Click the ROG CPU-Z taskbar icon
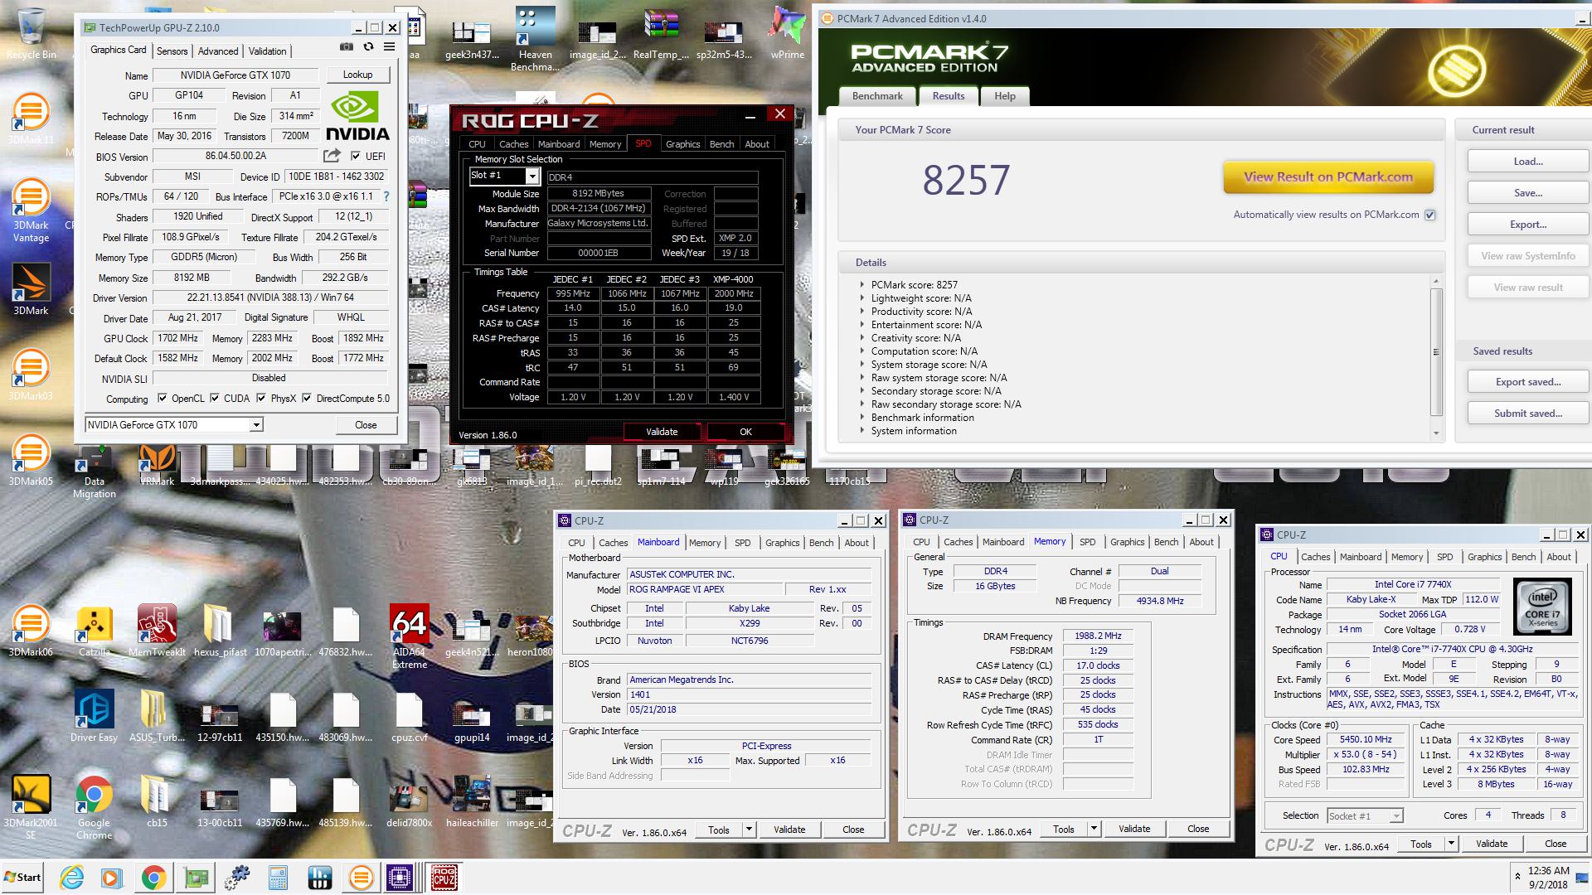This screenshot has width=1592, height=895. [x=444, y=877]
